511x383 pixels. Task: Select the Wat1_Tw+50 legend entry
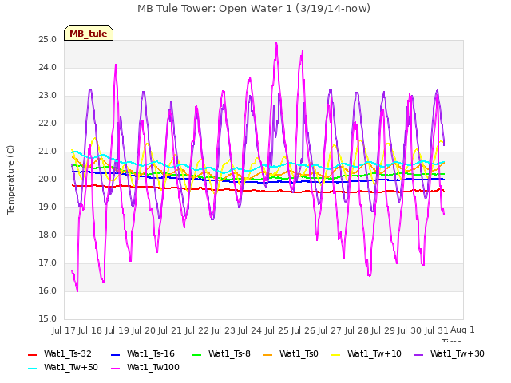pyautogui.click(x=63, y=367)
